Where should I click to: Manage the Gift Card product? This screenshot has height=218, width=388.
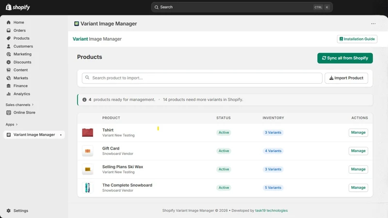pyautogui.click(x=358, y=151)
